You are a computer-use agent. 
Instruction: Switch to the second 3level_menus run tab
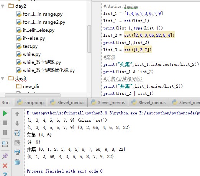108,103
